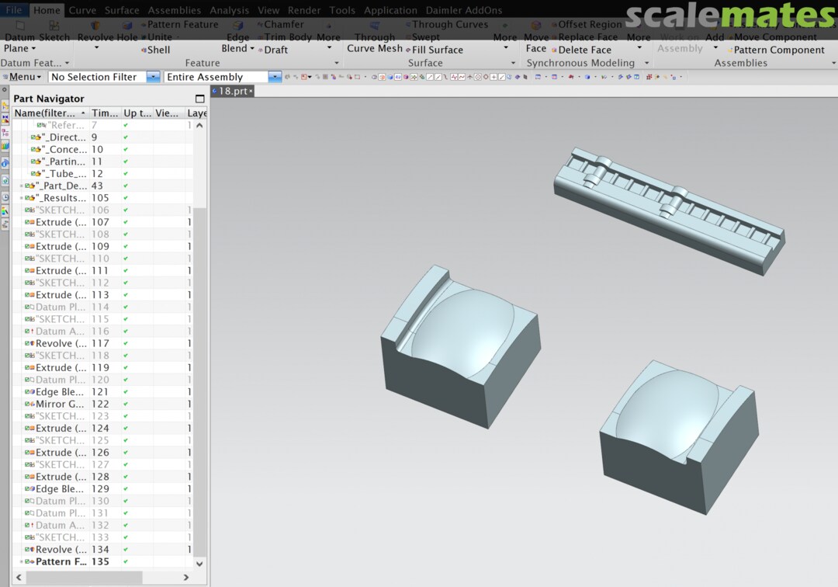This screenshot has width=838, height=587.
Task: Click the Delete Face button
Action: click(583, 50)
